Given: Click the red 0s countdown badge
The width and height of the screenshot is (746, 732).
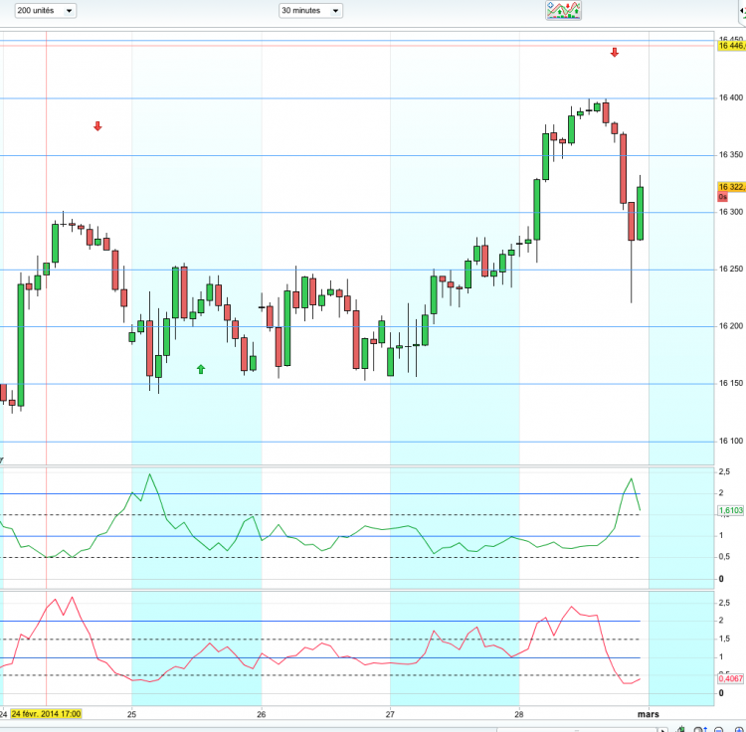Looking at the screenshot, I should click(x=723, y=197).
